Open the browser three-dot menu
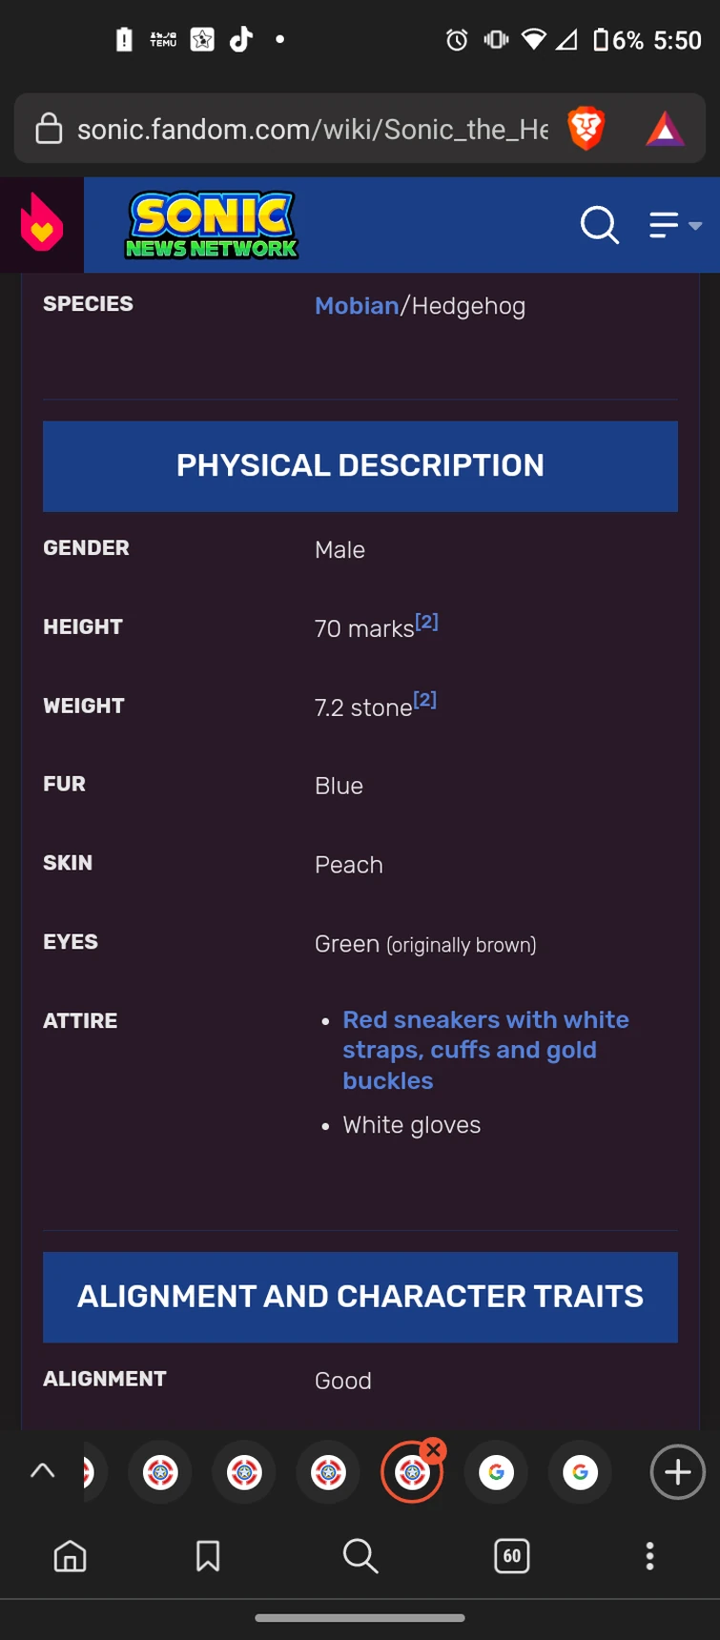 (649, 1556)
